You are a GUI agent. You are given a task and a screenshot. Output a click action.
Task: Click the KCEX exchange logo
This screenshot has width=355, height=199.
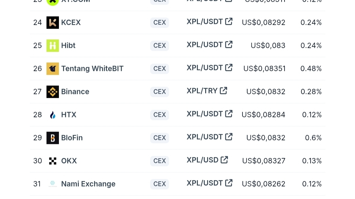(x=53, y=22)
